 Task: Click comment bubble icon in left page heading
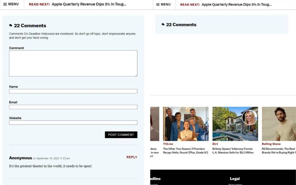click(11, 25)
